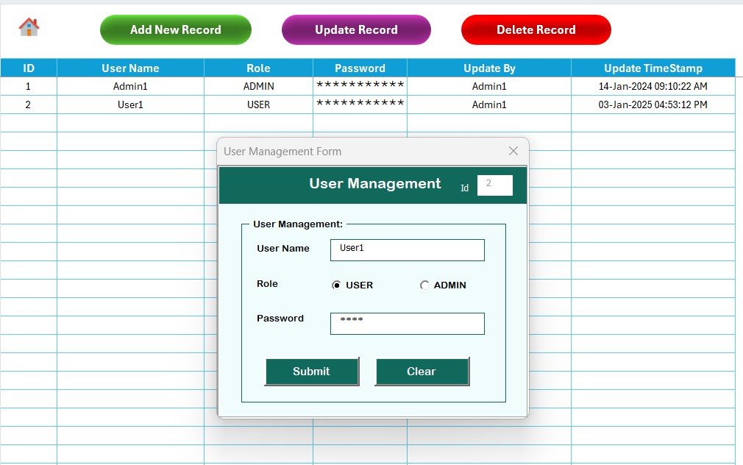Close the User Management Form dialog
This screenshot has height=465, width=743.
(x=513, y=151)
